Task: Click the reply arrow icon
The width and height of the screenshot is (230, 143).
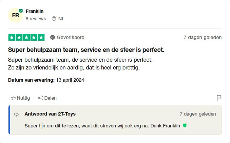Action: (x=17, y=114)
